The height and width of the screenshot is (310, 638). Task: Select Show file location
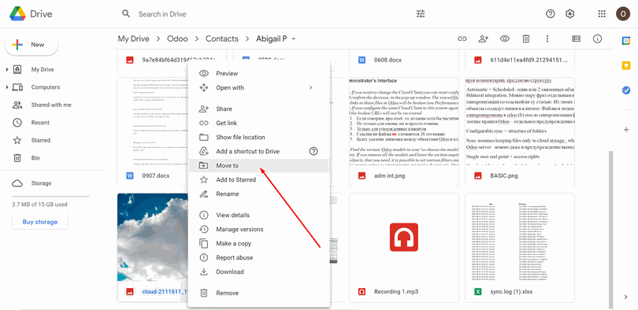pyautogui.click(x=259, y=138)
